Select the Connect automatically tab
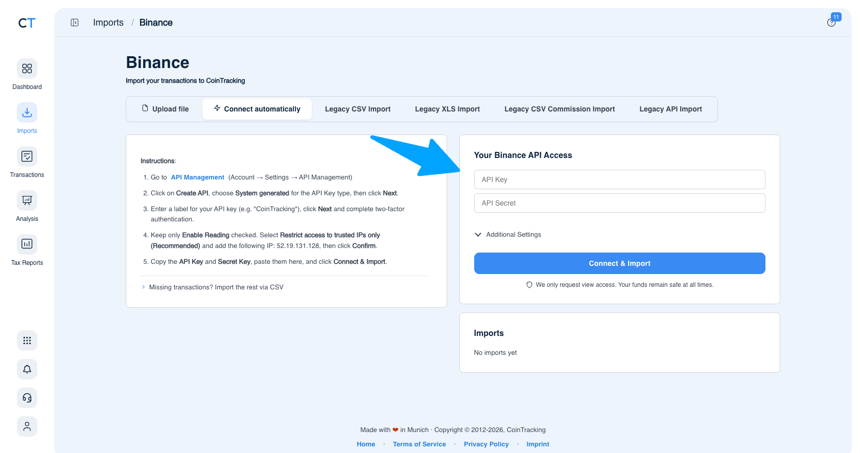This screenshot has height=453, width=860. (257, 109)
